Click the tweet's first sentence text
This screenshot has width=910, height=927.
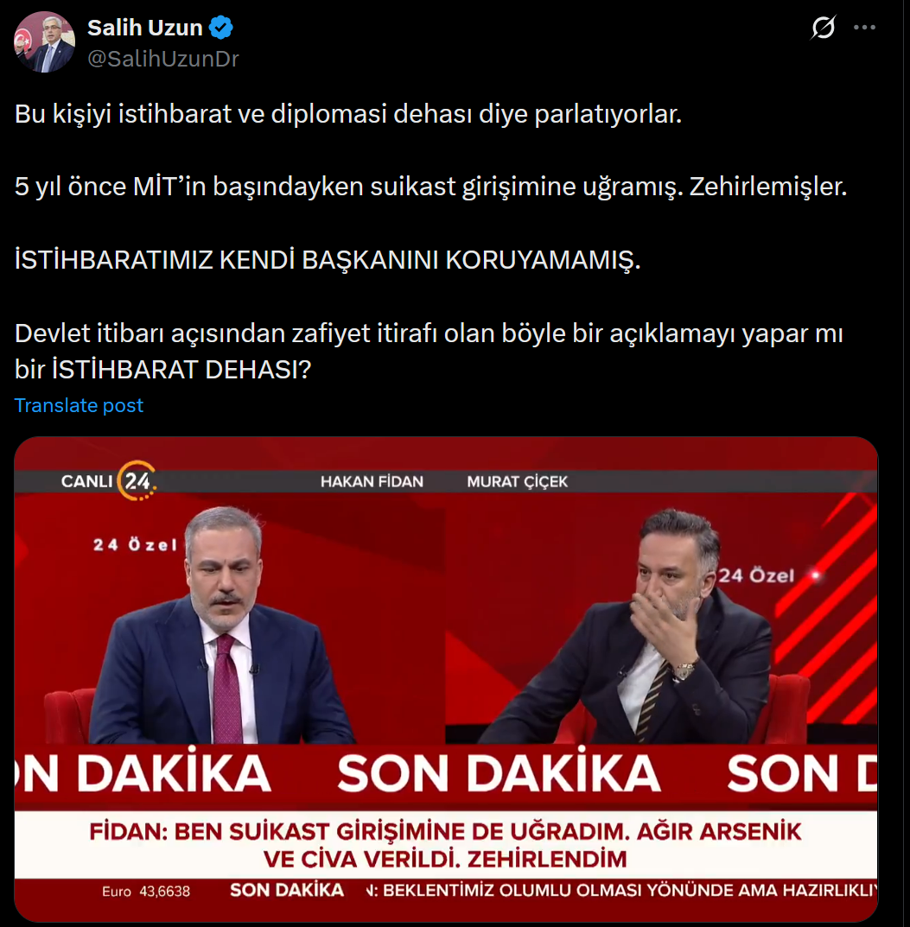(348, 114)
